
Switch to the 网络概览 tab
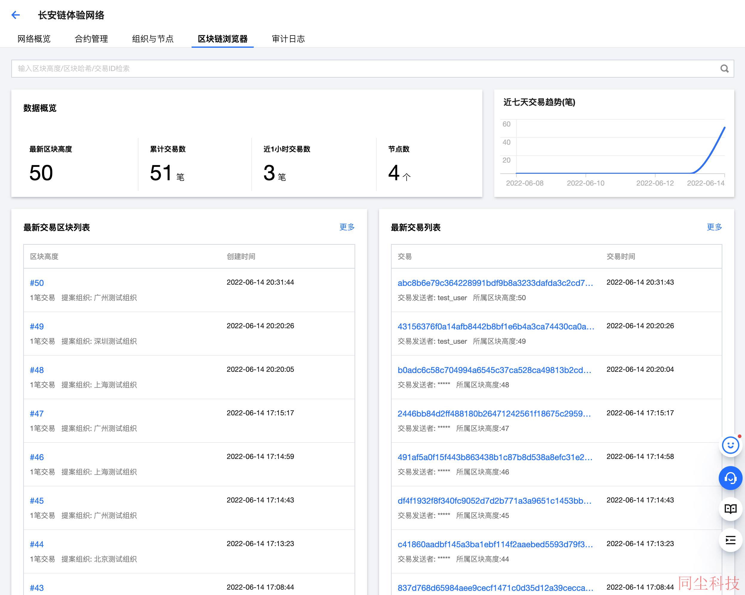click(x=34, y=39)
